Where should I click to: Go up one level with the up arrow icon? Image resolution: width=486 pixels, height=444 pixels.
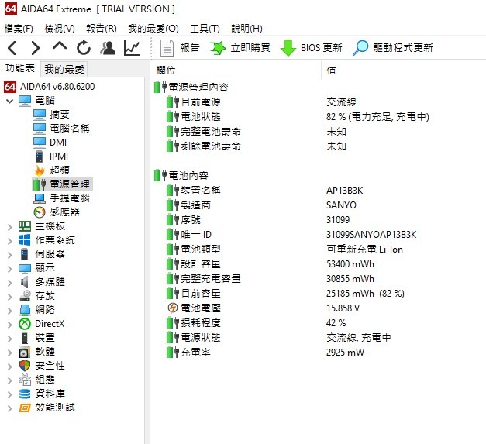(x=60, y=46)
